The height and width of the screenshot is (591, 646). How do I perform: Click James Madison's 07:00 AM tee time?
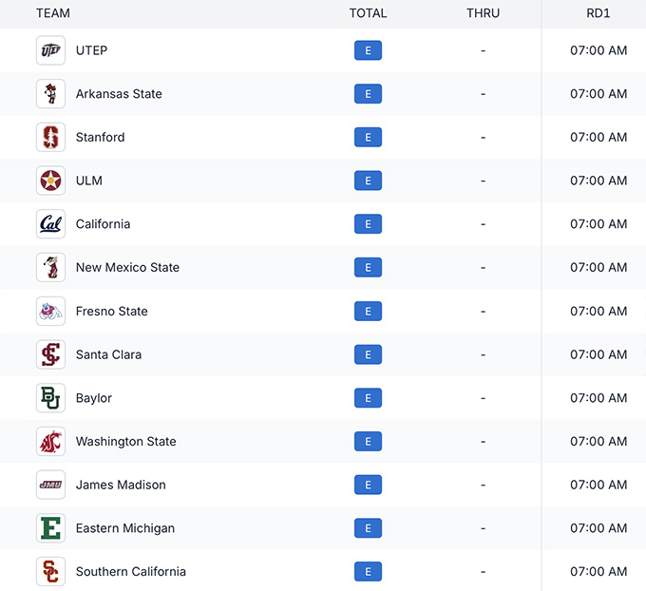598,485
